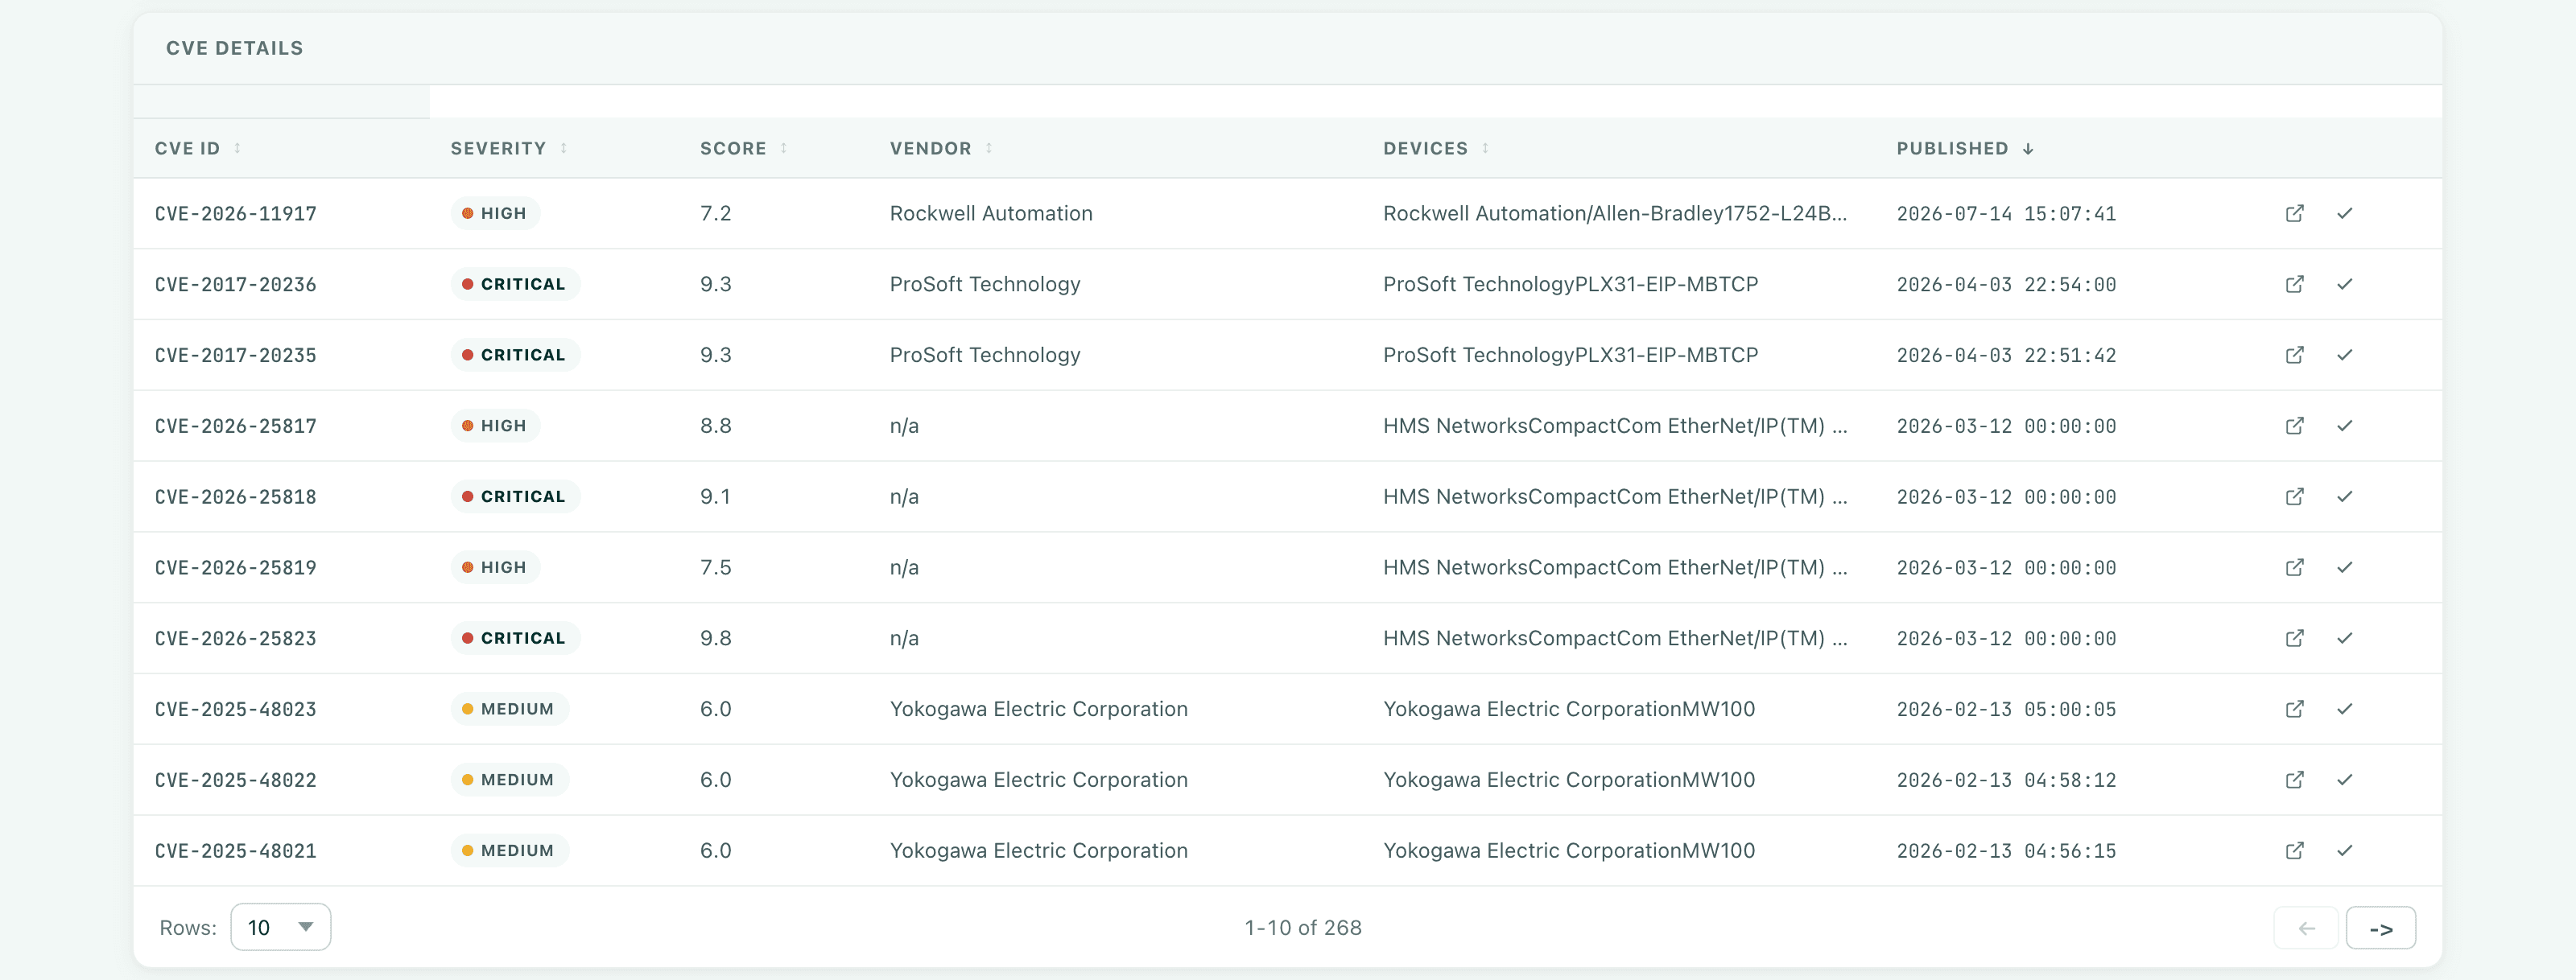Click Rockwell Automation vendor cell
The image size is (2576, 980).
coord(991,213)
